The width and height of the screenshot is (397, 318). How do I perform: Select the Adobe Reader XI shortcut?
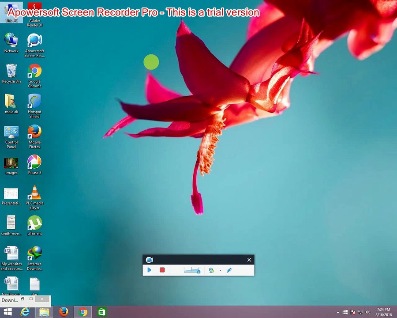pyautogui.click(x=35, y=15)
